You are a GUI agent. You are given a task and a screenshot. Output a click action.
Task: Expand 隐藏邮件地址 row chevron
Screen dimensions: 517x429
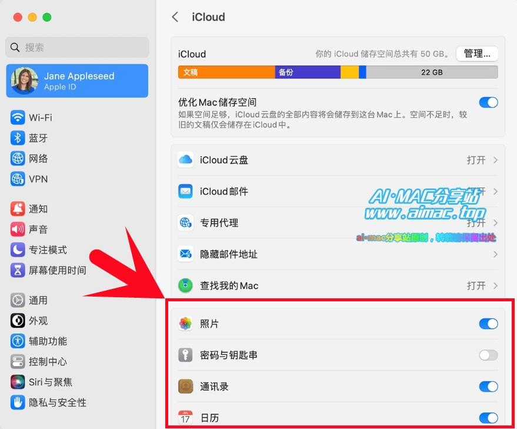495,254
